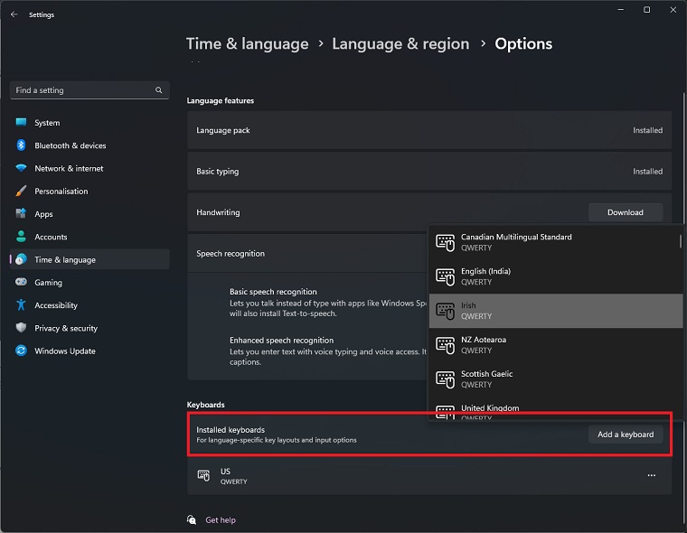687x533 pixels.
Task: Click keyboard icon beside Canadian Multilingual Standard
Action: tap(445, 243)
